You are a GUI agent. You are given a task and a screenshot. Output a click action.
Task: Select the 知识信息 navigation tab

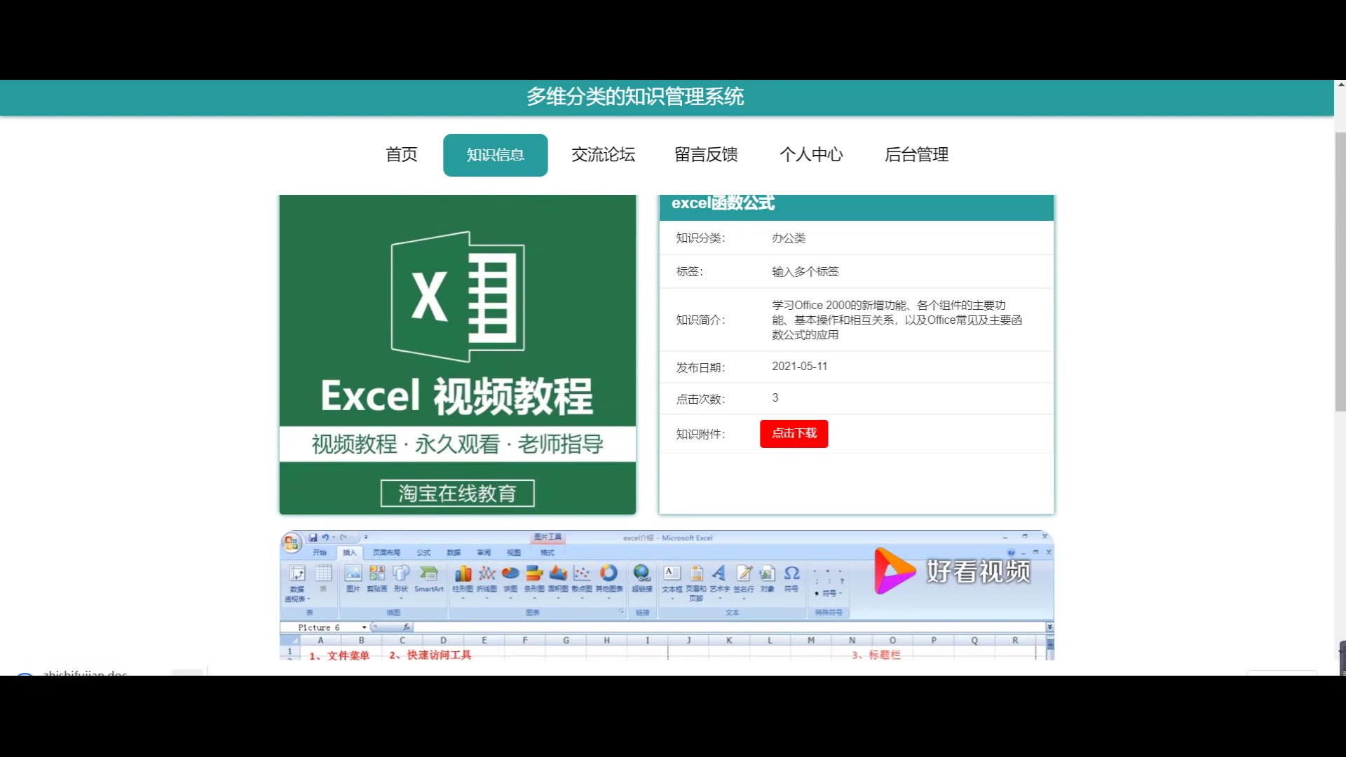pos(495,155)
